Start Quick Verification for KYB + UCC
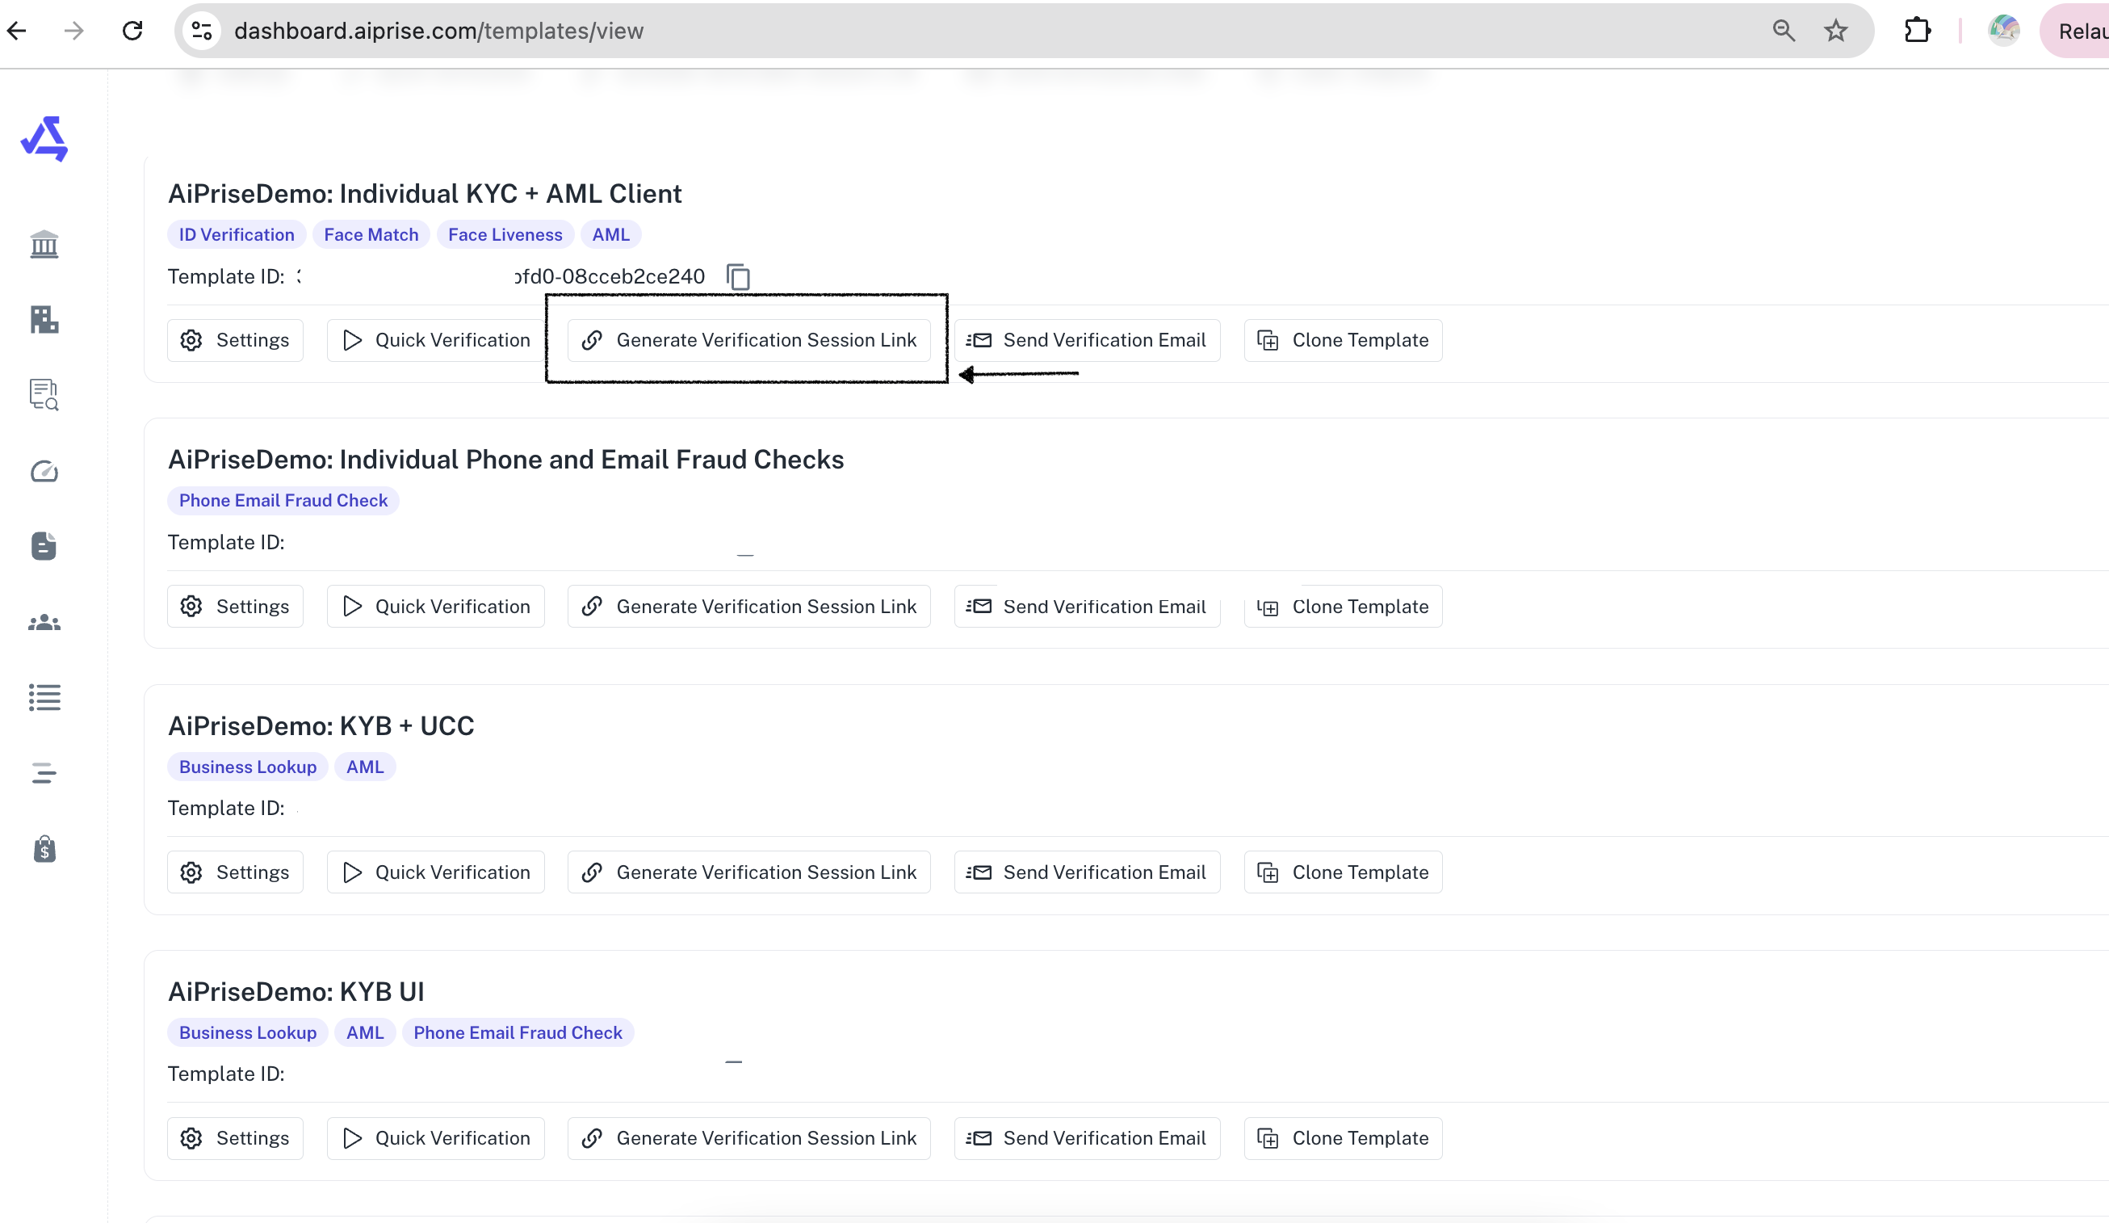The width and height of the screenshot is (2109, 1223). coord(435,872)
